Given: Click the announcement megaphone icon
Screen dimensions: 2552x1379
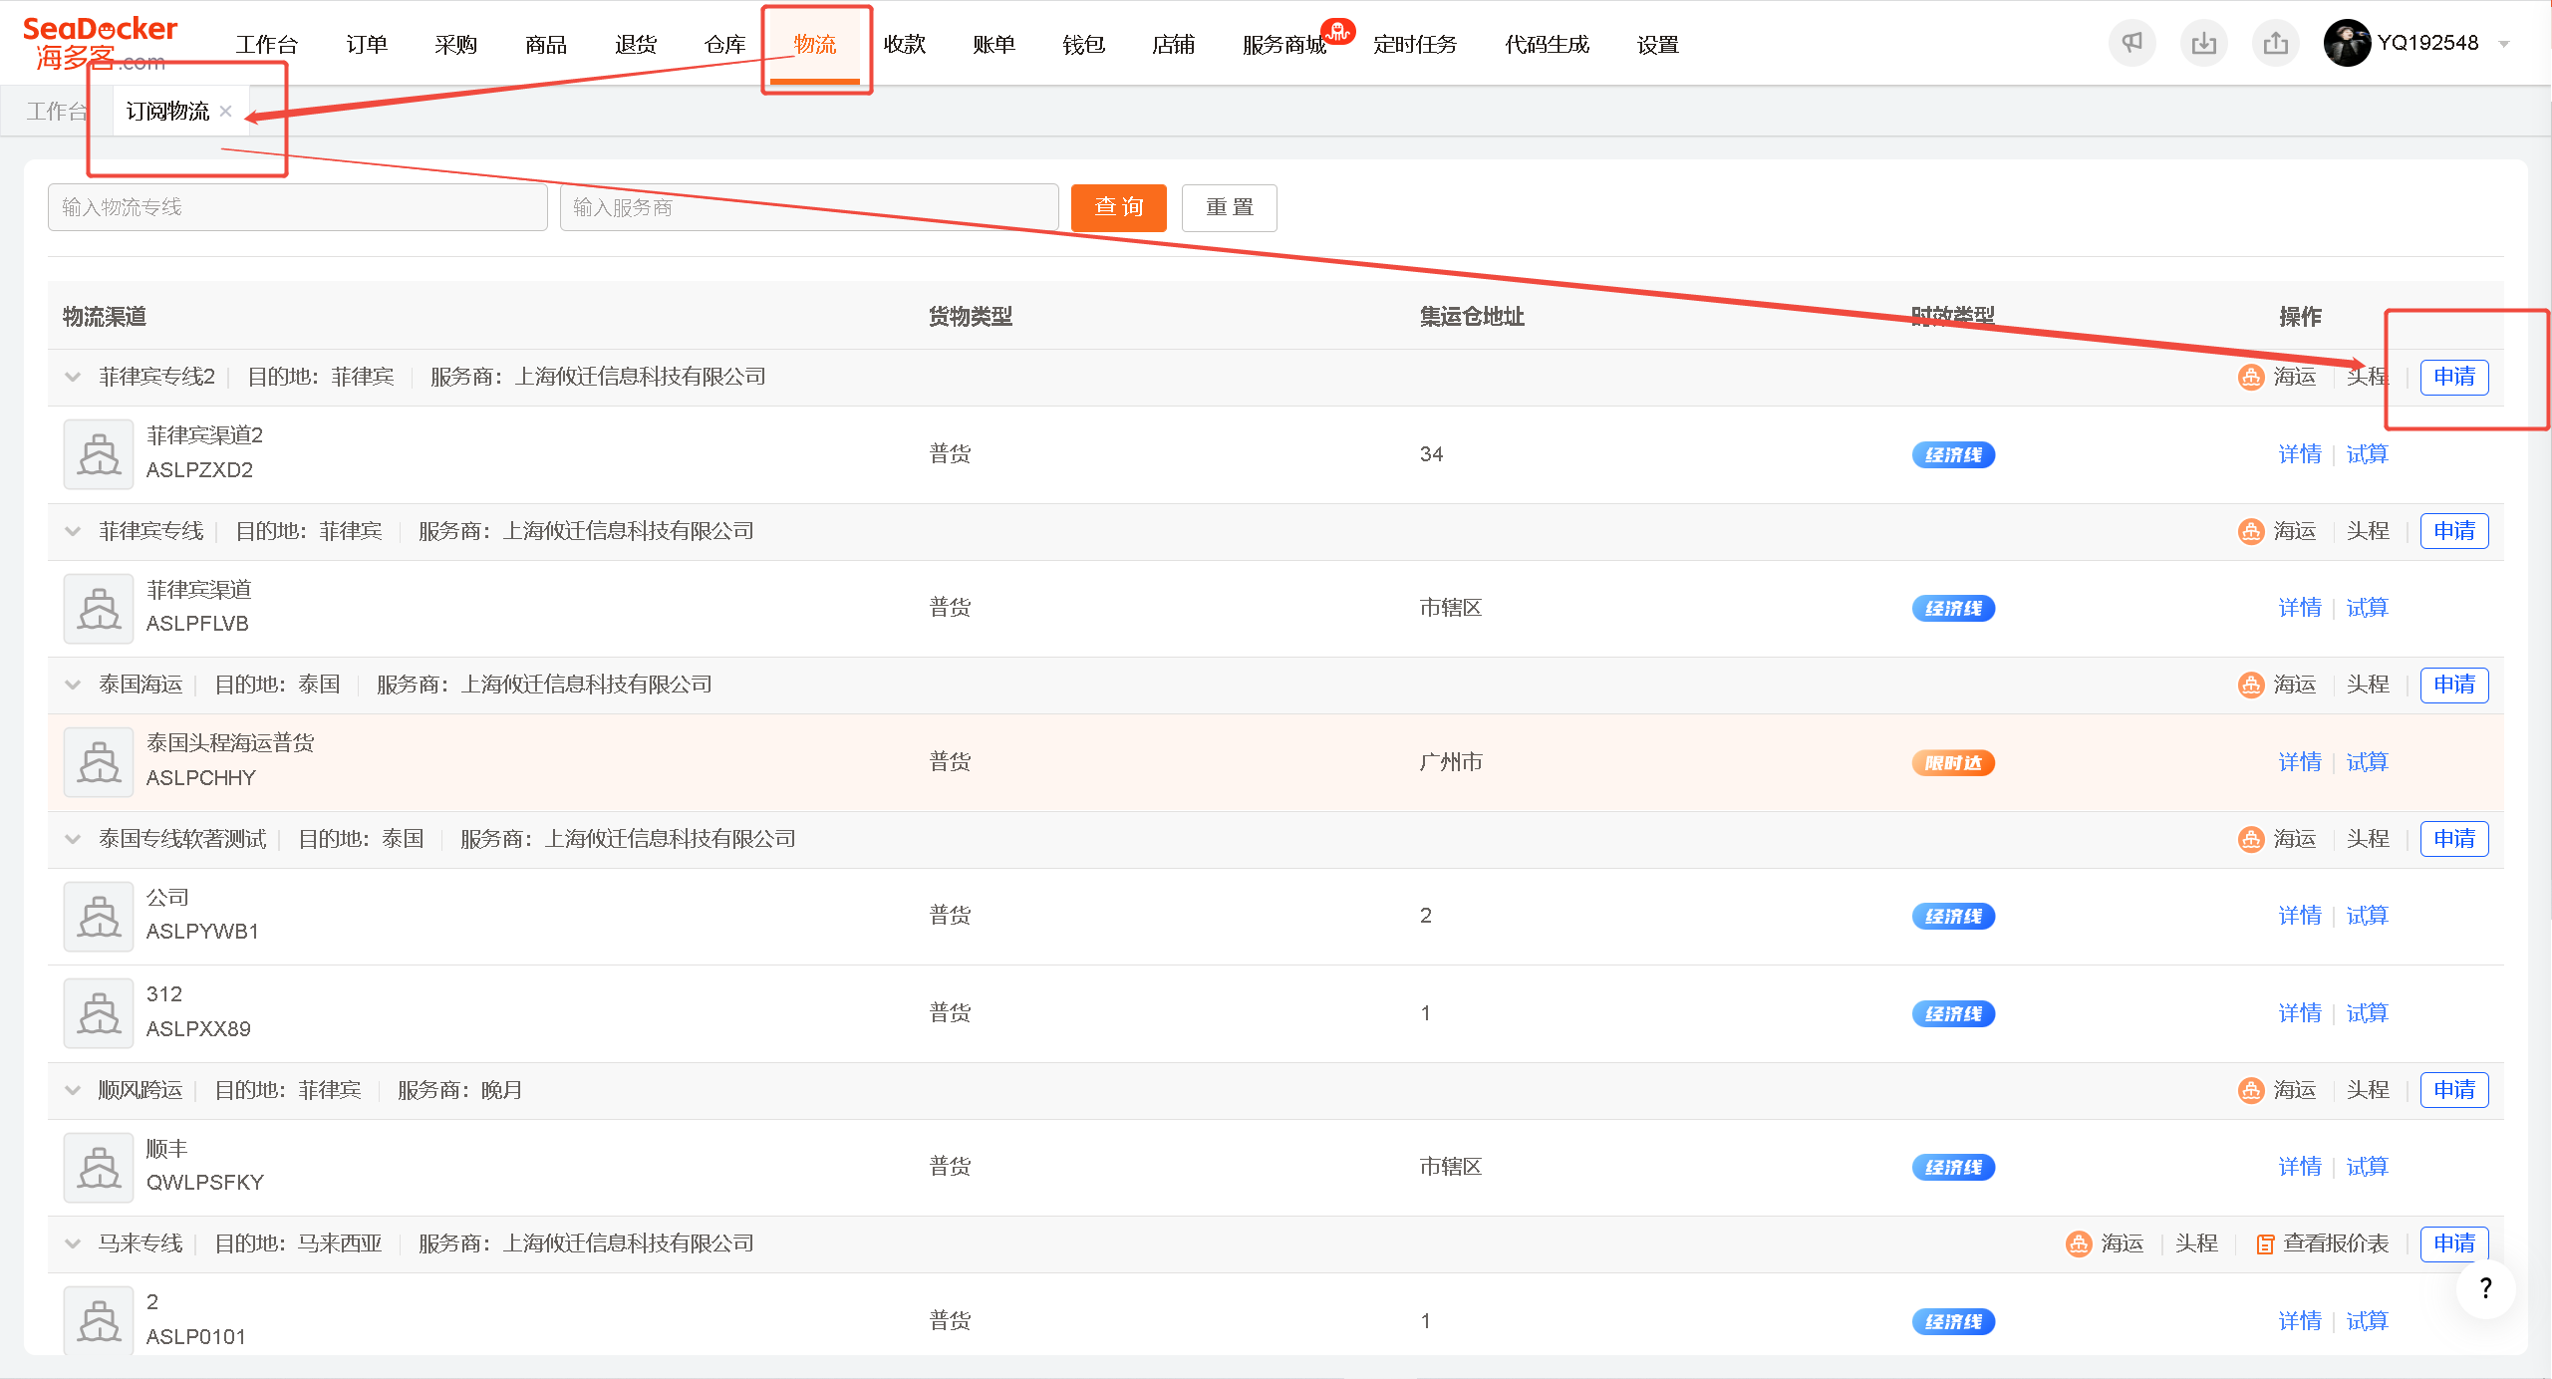Looking at the screenshot, I should [2131, 43].
